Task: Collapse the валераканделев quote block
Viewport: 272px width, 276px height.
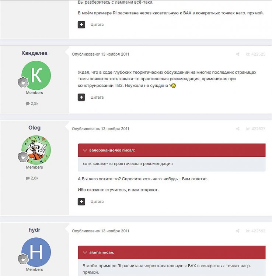Action: [x=85, y=150]
